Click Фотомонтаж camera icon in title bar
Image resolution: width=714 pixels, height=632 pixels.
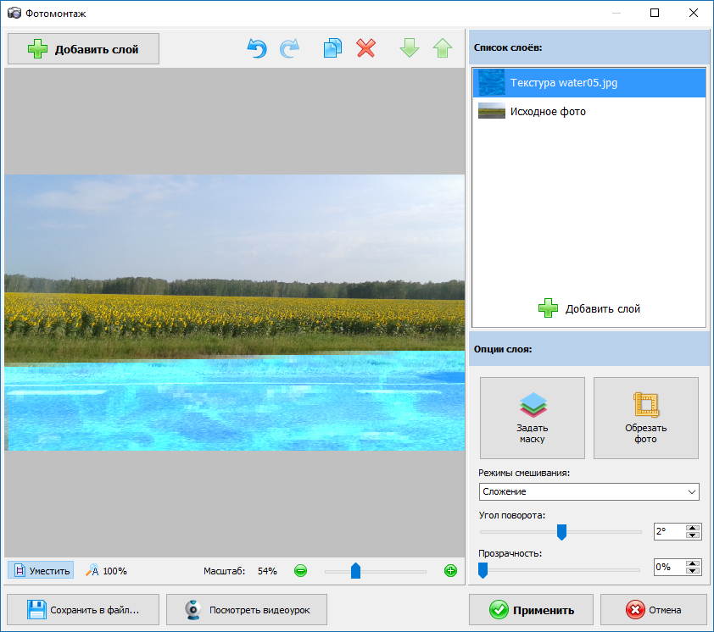(x=14, y=14)
